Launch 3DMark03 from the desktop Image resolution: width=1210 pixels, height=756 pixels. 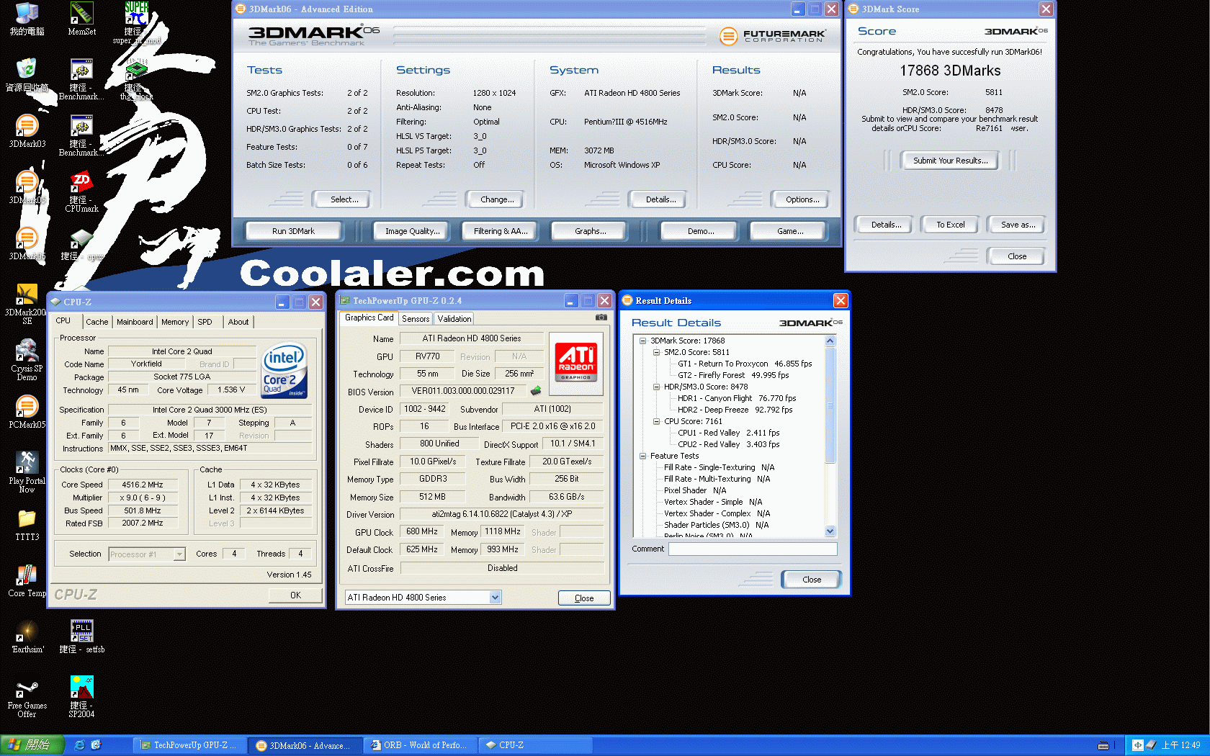[x=27, y=131]
